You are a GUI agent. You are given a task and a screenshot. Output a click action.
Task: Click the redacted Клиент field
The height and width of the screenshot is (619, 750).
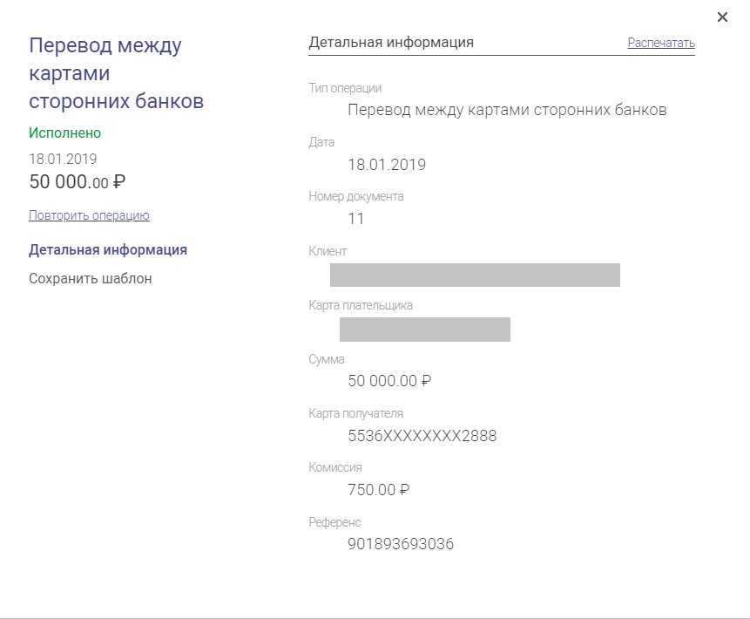click(x=475, y=275)
